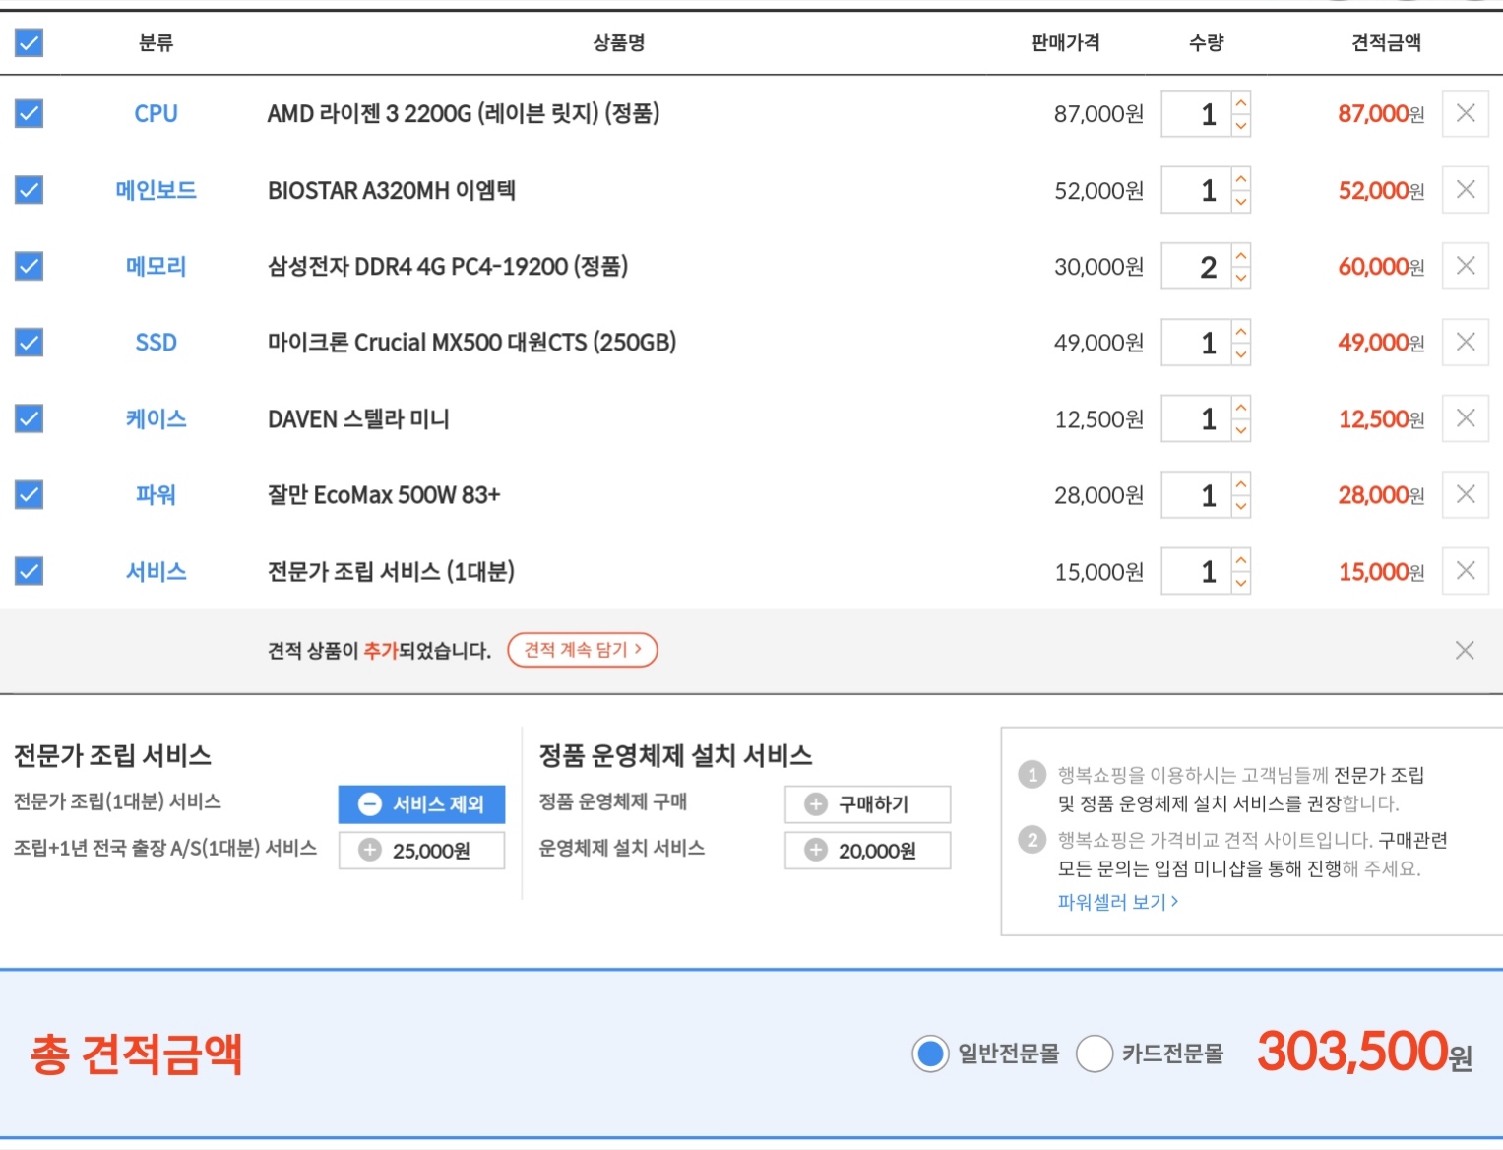Screen dimensions: 1503x1150
Task: Click the SSD quantity input field
Action: [x=1196, y=343]
